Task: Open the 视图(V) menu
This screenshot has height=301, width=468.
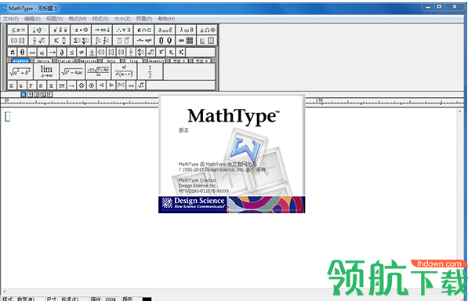Action: point(54,19)
